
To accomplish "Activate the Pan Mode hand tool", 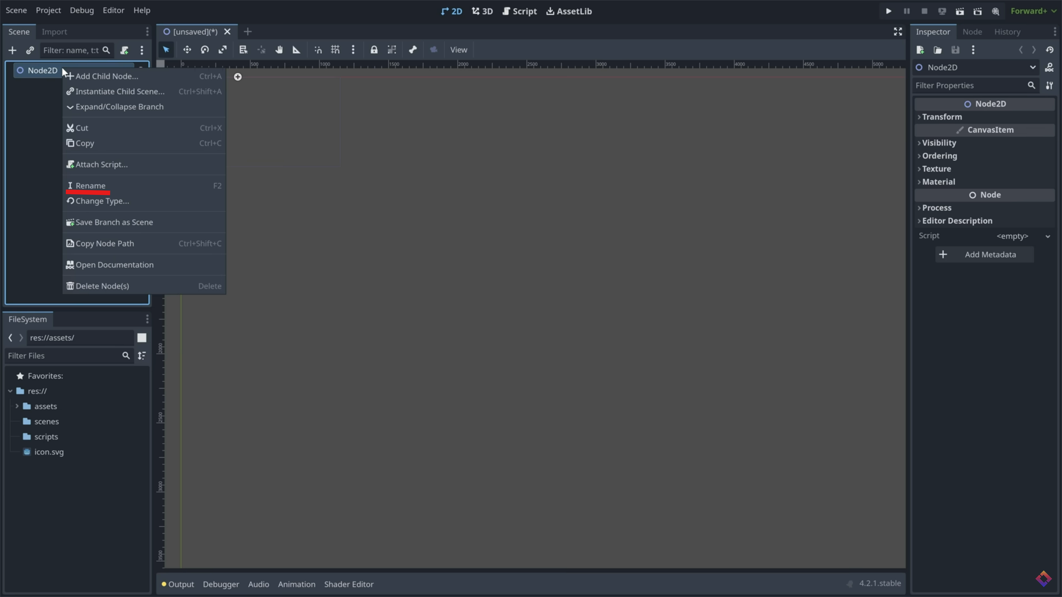I will point(279,50).
